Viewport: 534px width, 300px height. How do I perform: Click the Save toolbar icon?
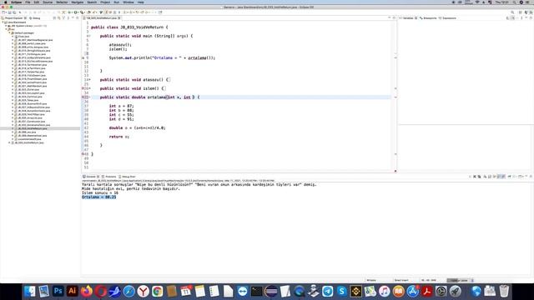(x=9, y=12)
